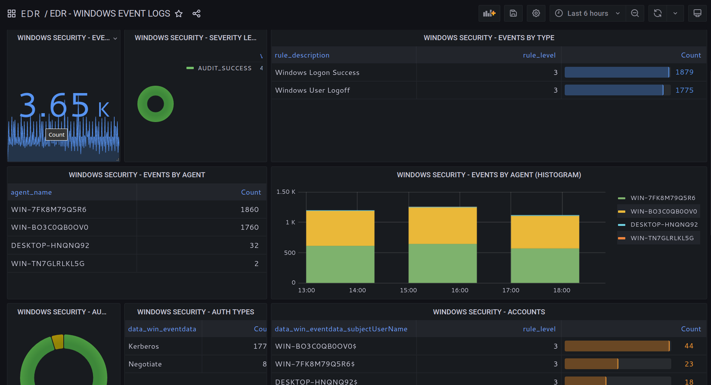This screenshot has width=711, height=385.
Task: Expand the refresh interval dropdown
Action: pos(675,13)
